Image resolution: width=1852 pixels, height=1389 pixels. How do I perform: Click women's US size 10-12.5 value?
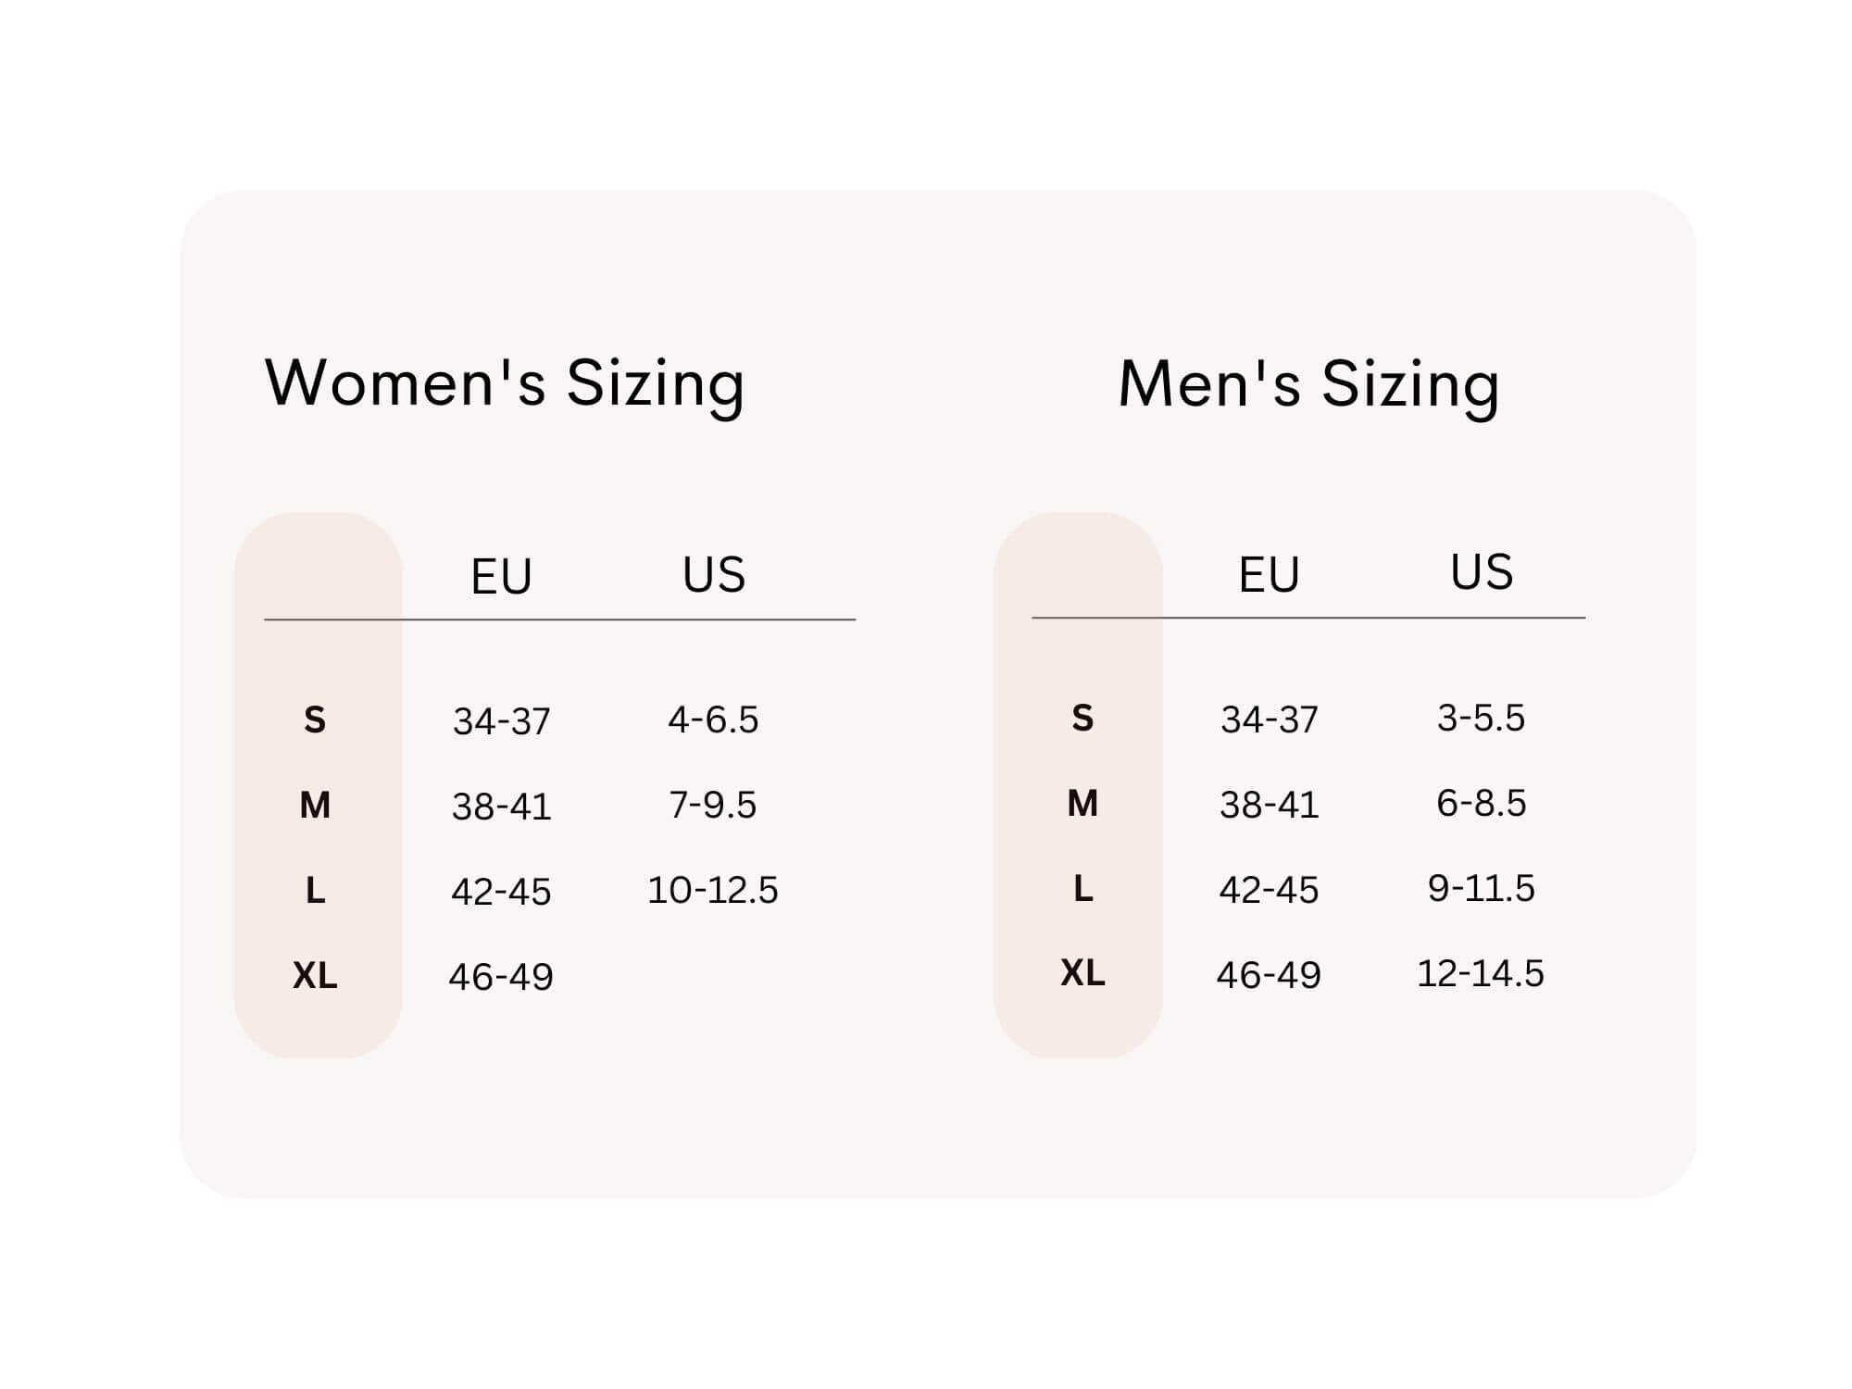click(x=713, y=890)
